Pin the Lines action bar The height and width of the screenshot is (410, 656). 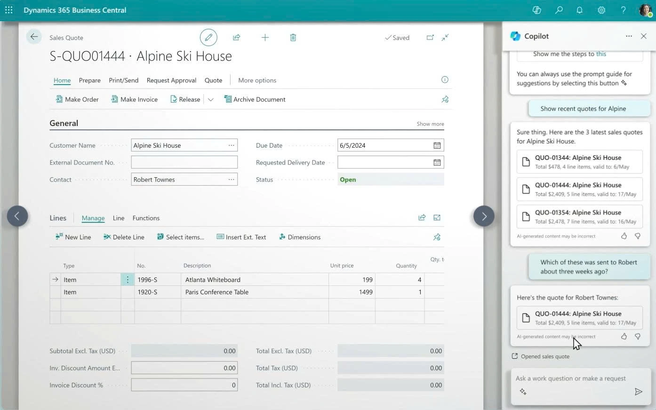tap(437, 237)
